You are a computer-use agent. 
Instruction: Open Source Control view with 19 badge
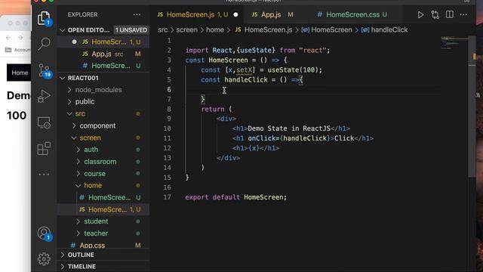[x=45, y=70]
